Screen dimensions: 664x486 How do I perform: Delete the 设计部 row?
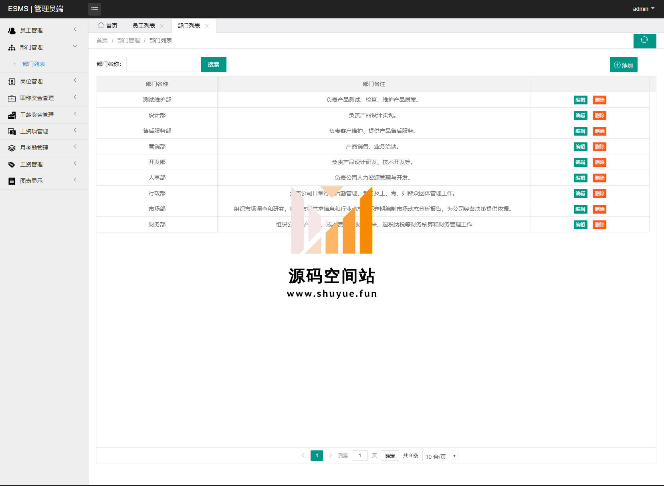point(599,116)
